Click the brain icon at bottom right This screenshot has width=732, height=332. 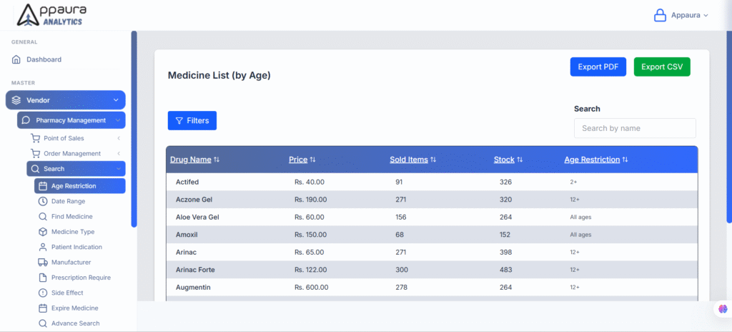(x=723, y=308)
